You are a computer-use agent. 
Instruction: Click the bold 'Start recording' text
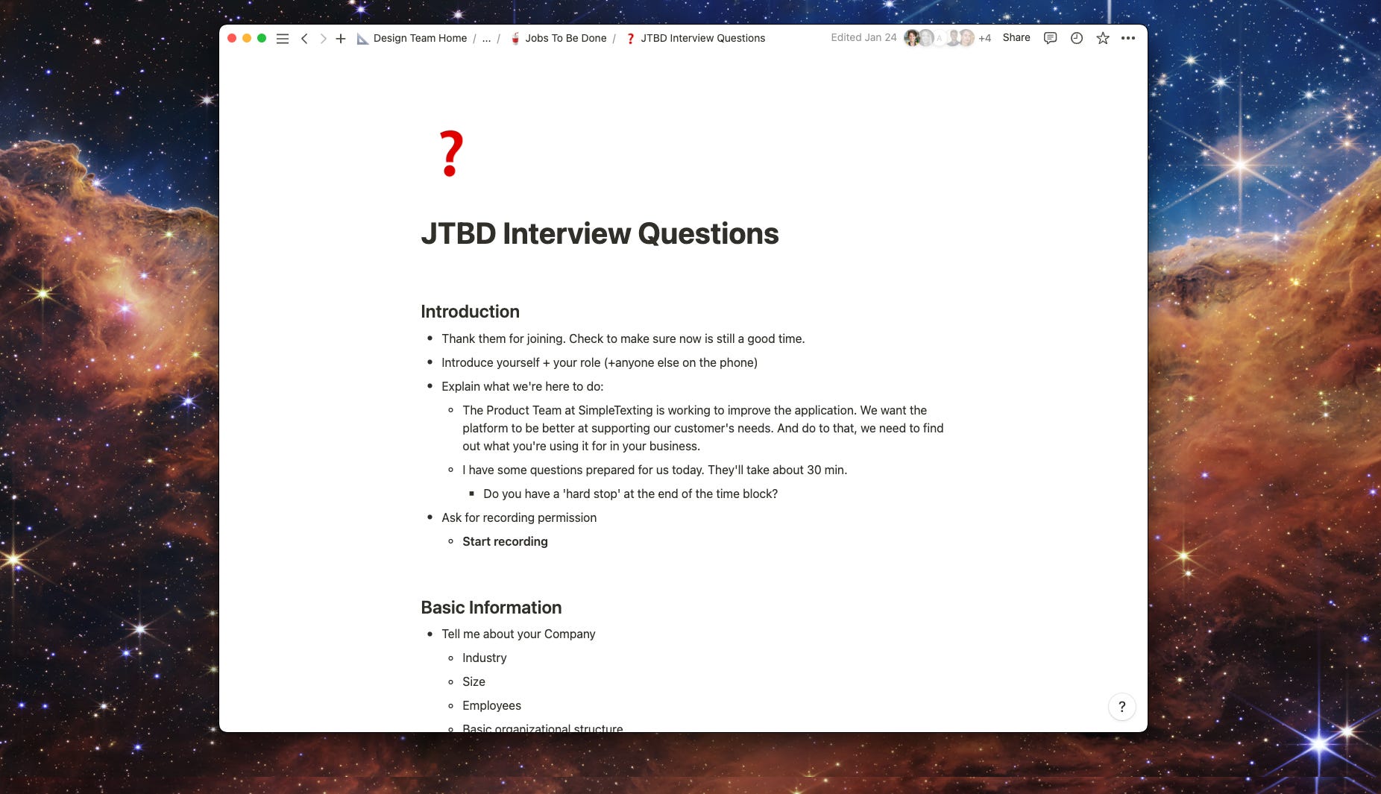pyautogui.click(x=505, y=541)
